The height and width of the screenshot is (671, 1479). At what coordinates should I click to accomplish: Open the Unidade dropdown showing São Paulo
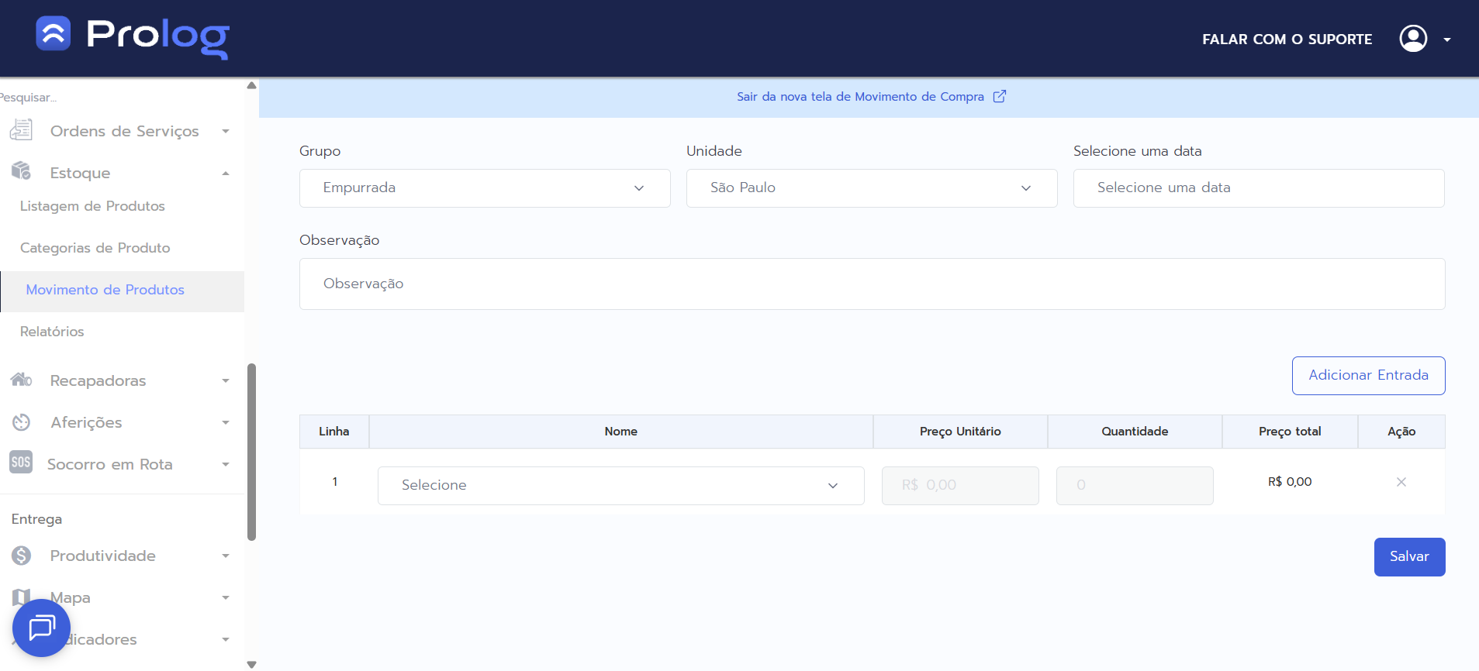pyautogui.click(x=871, y=188)
